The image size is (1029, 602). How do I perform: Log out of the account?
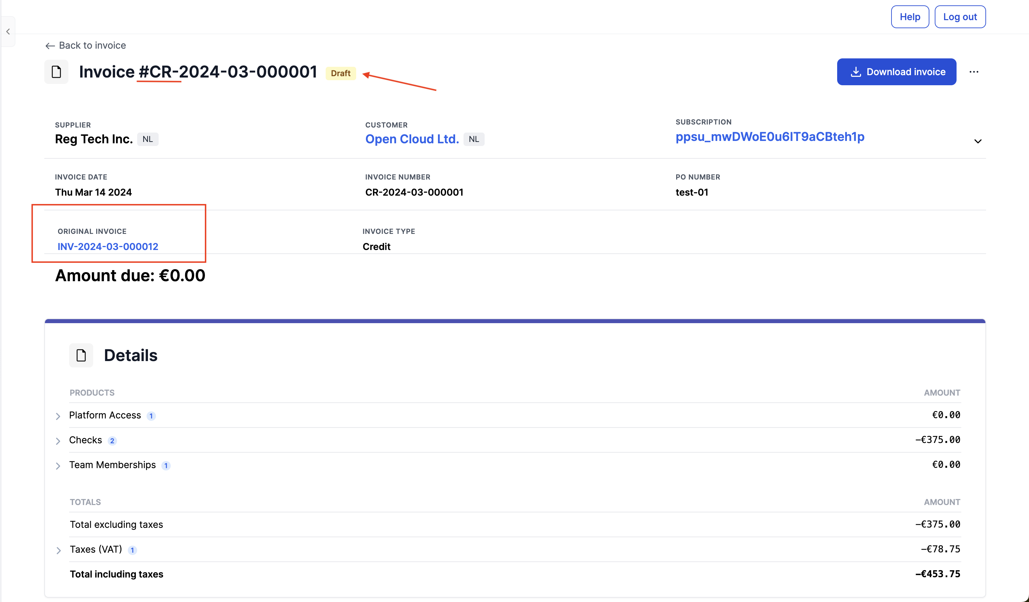point(960,17)
